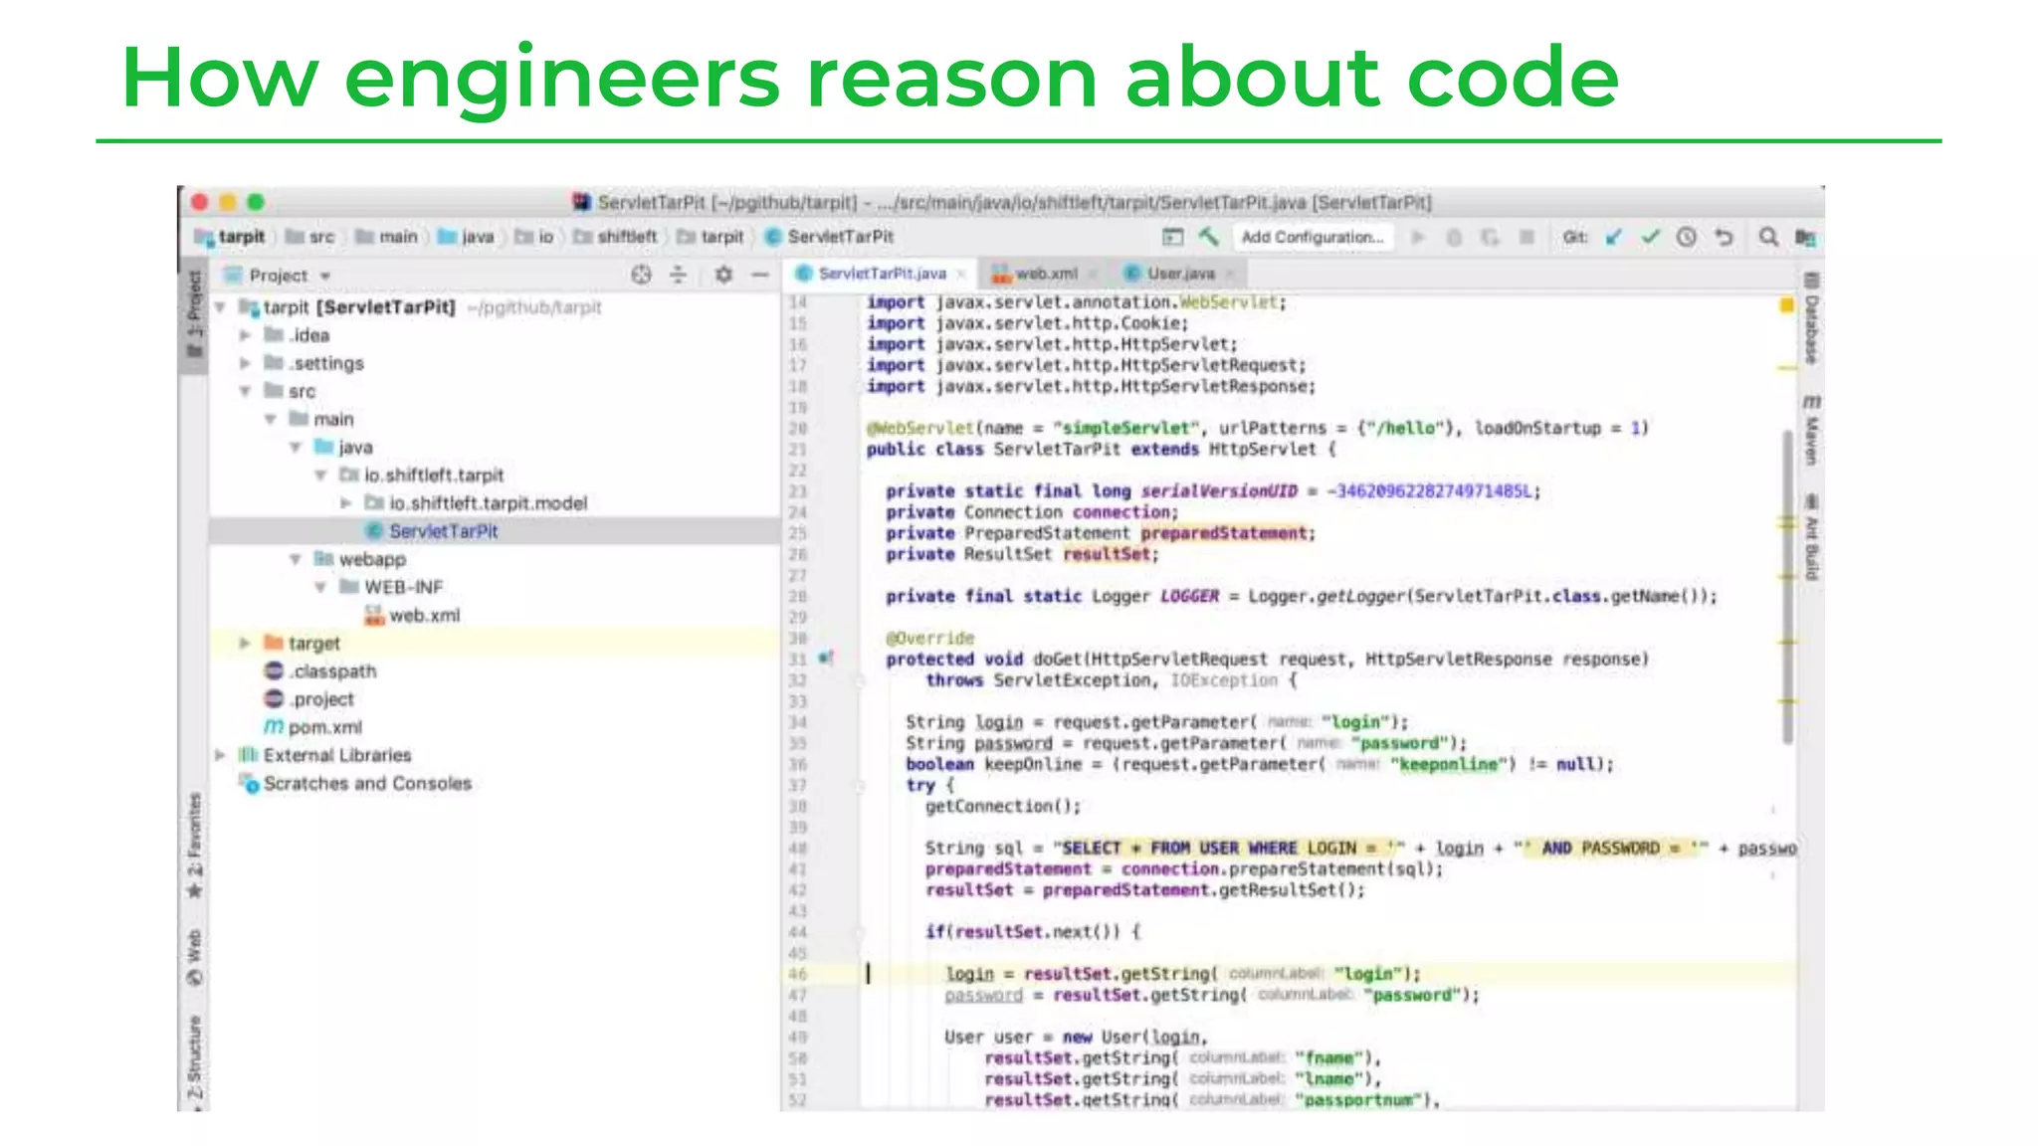
Task: Close the User.java tab
Action: tap(1230, 274)
